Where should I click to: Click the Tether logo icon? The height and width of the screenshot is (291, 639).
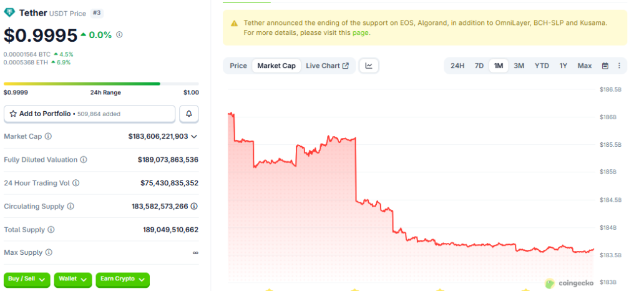(x=9, y=12)
